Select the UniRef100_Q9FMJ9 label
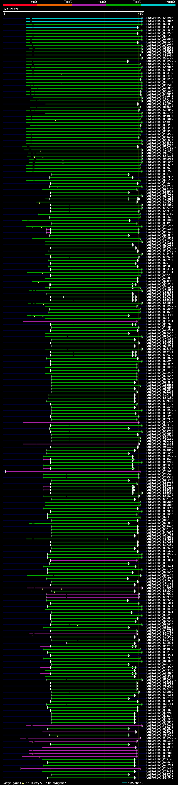Viewport: 178px width, 785px height. point(160,756)
